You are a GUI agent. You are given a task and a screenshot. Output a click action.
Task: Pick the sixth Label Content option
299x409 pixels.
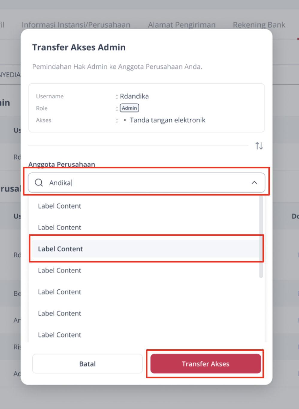(60, 313)
